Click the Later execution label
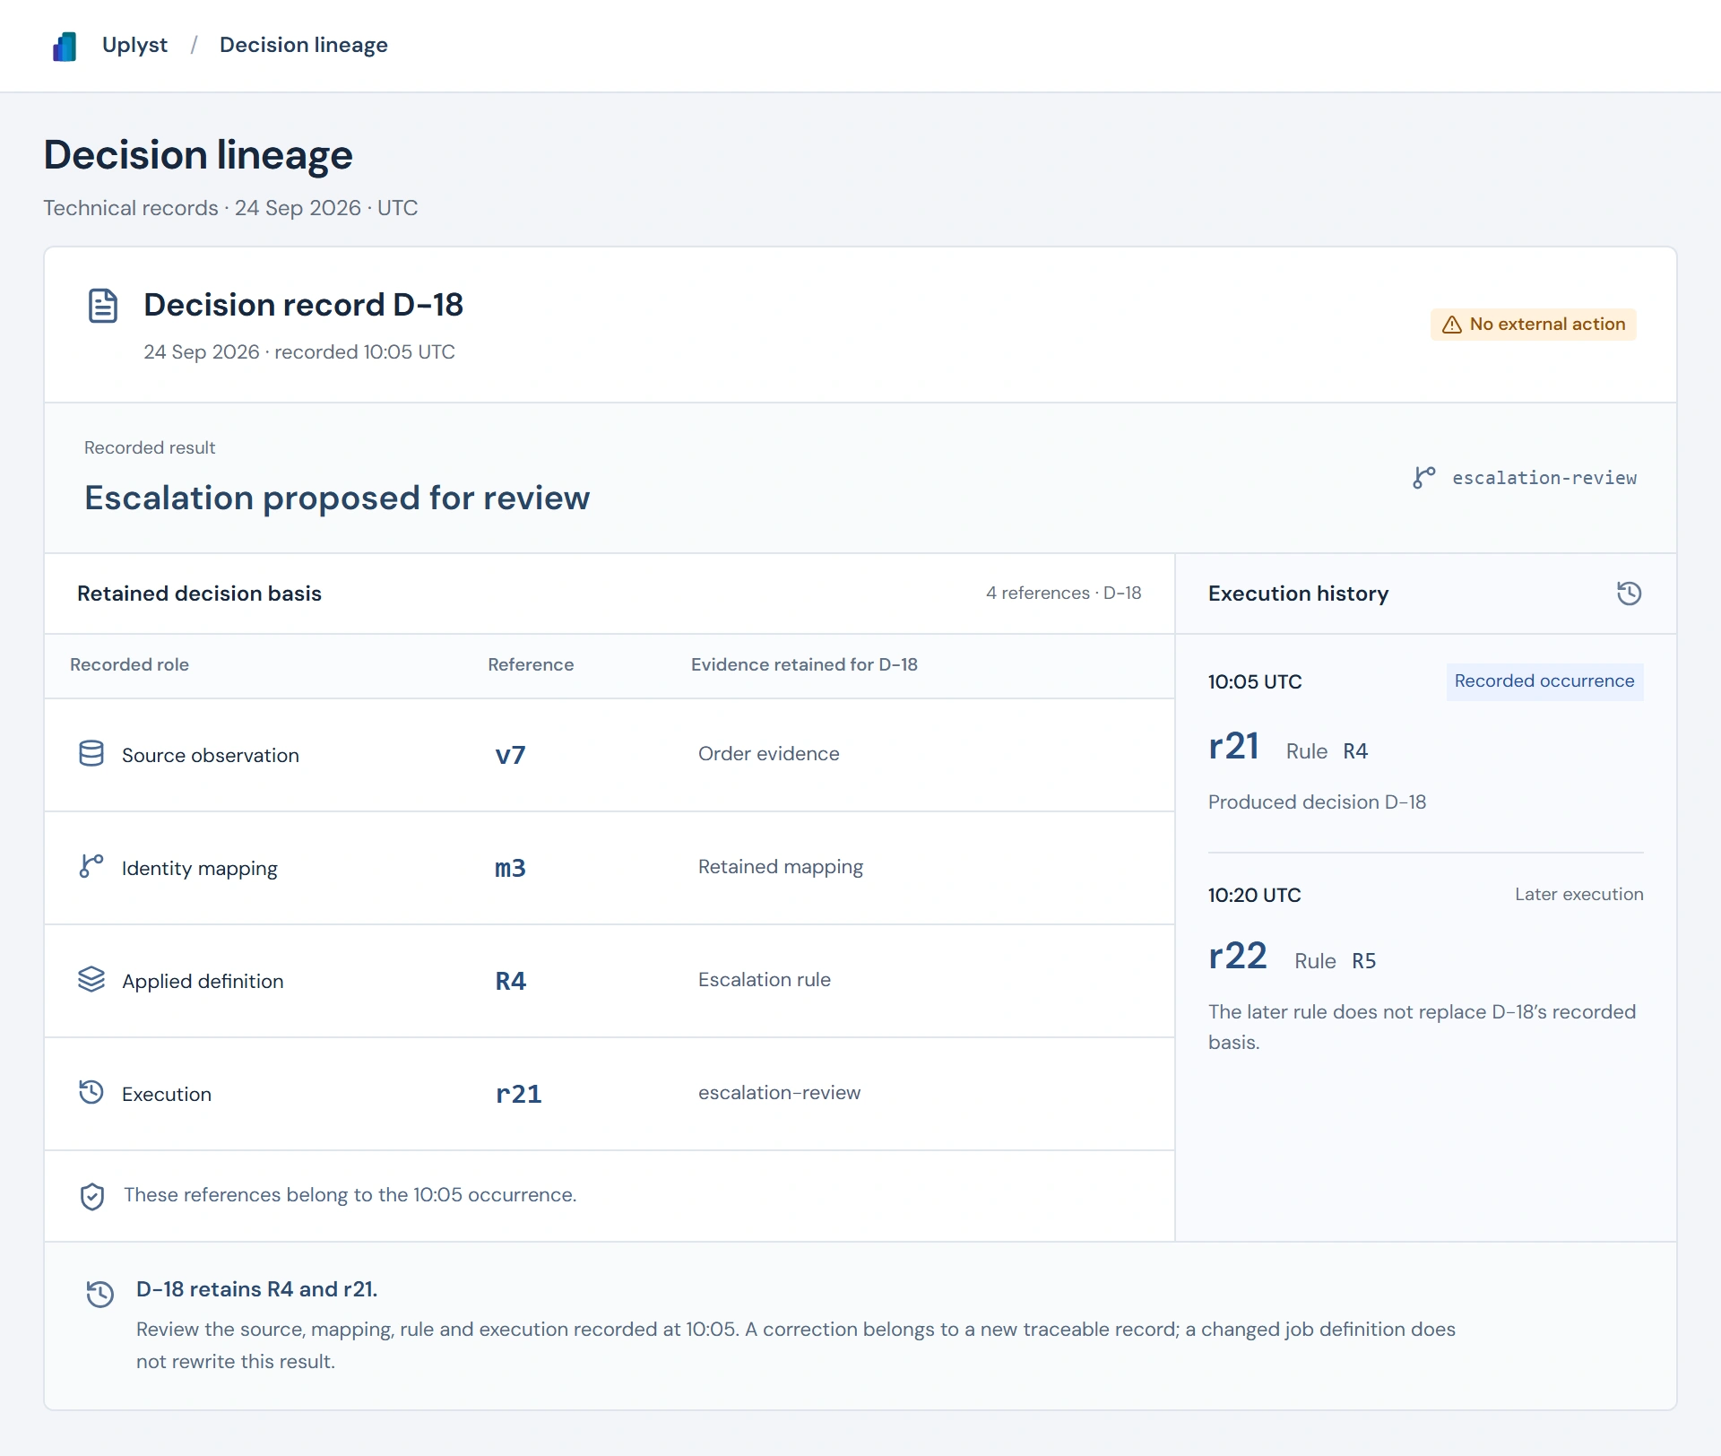This screenshot has width=1721, height=1456. coord(1578,895)
